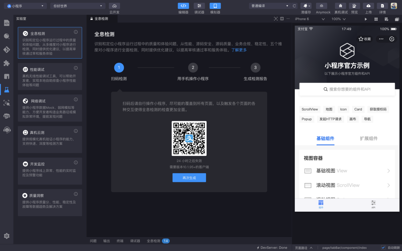Expand the 基础视图 View row chevron
Viewport: 402px width, 251px height.
point(389,171)
